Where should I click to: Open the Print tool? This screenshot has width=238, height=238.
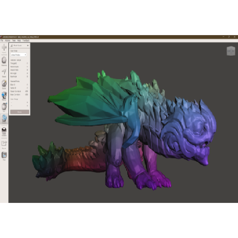(4, 155)
